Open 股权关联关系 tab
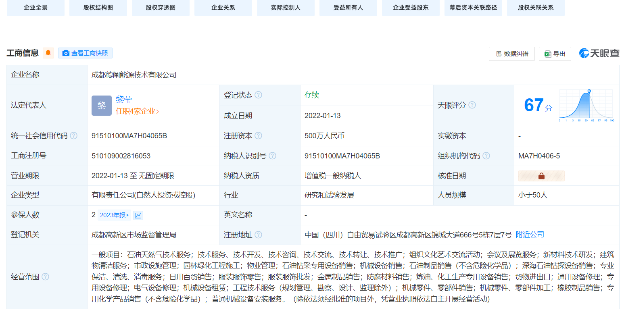This screenshot has width=624, height=314. pyautogui.click(x=536, y=8)
